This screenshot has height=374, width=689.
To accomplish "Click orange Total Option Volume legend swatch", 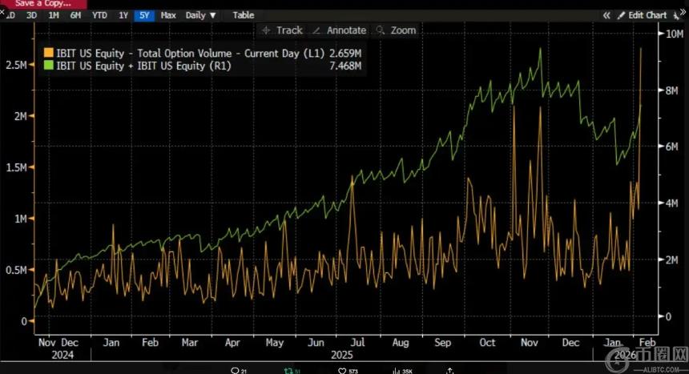I will coord(48,53).
